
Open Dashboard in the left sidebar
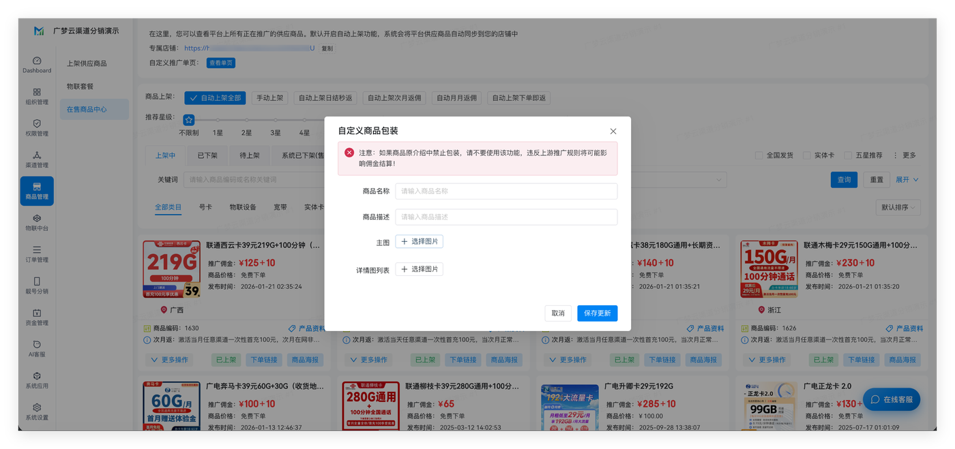(x=37, y=65)
